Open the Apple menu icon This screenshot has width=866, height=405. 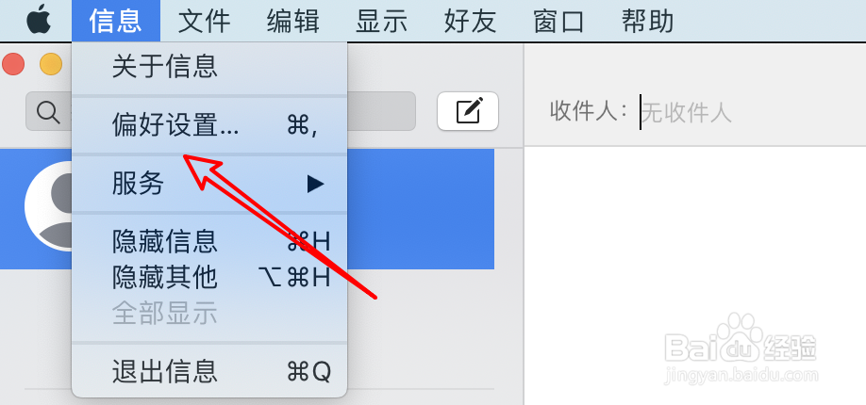point(39,21)
